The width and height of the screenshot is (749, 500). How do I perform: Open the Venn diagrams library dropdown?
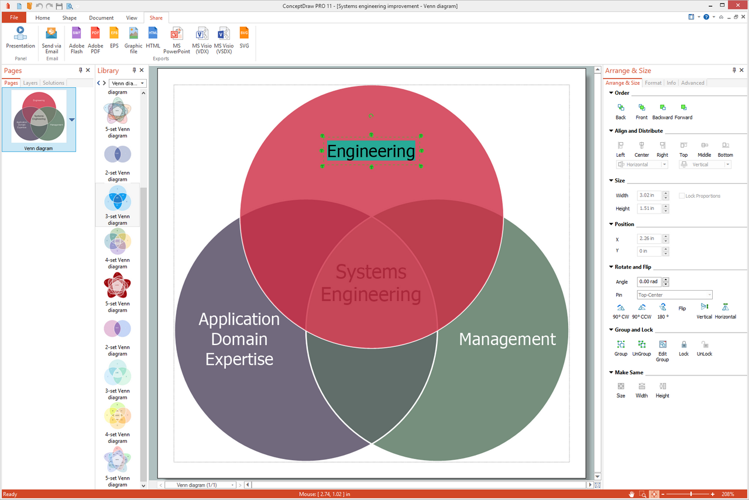tap(128, 83)
